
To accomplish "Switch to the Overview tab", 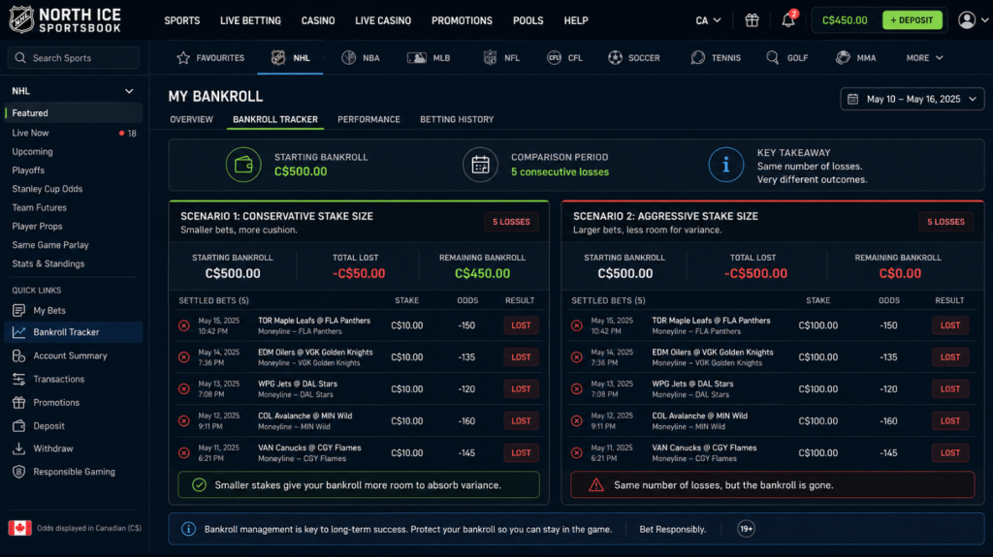I will click(x=191, y=119).
